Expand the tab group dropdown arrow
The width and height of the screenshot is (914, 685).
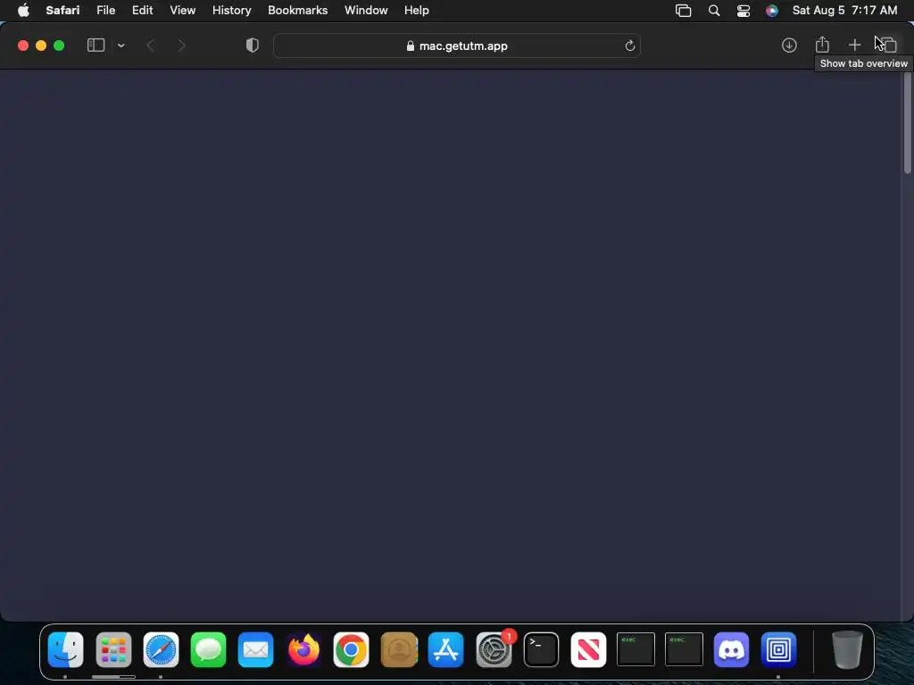tap(121, 45)
